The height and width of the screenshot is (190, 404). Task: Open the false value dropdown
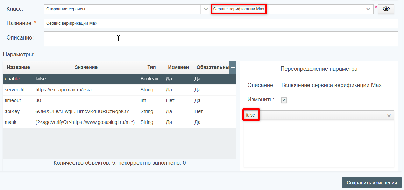[x=389, y=115]
